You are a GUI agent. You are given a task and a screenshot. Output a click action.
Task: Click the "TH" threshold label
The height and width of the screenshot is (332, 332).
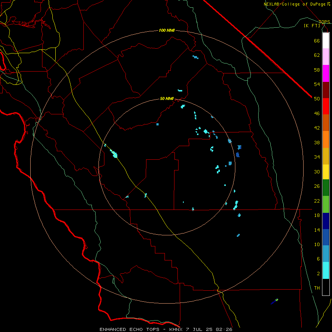tap(317, 288)
